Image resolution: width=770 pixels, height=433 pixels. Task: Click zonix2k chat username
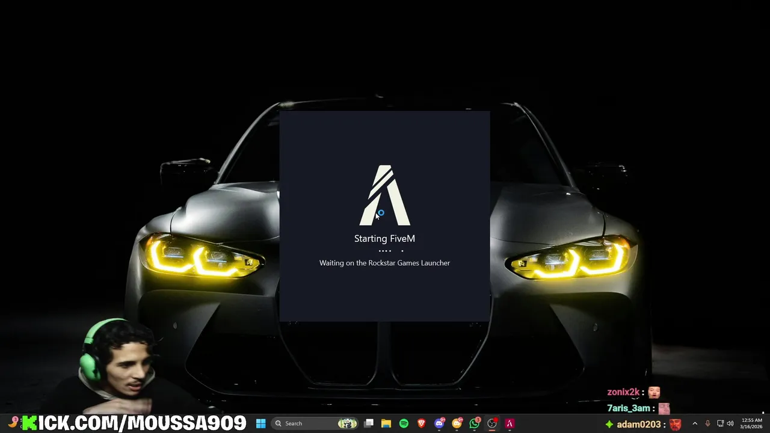point(623,392)
